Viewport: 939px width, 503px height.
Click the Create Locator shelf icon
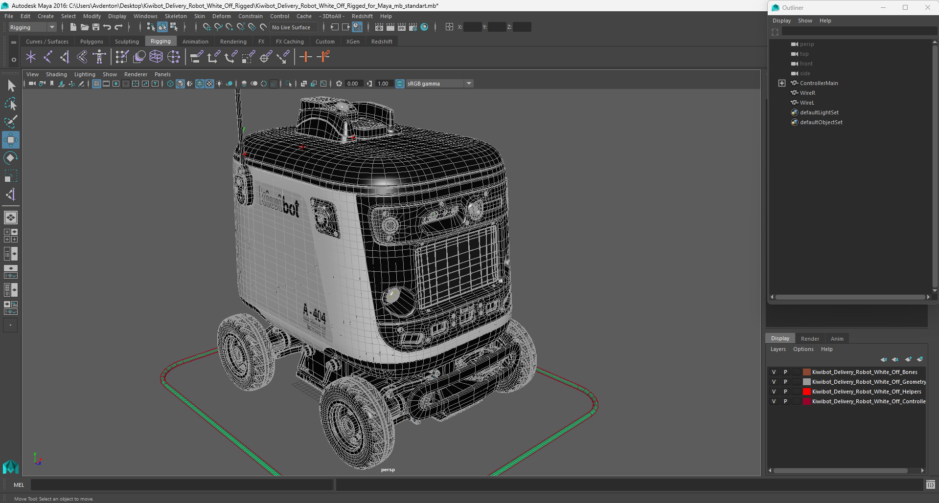(x=31, y=57)
